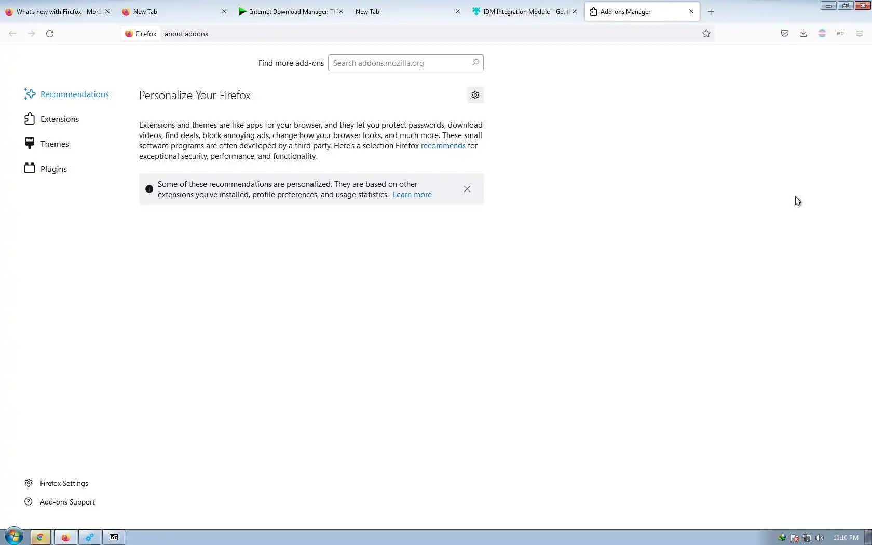This screenshot has height=545, width=872.
Task: Click the 'Find more add-ons' label
Action: click(291, 63)
